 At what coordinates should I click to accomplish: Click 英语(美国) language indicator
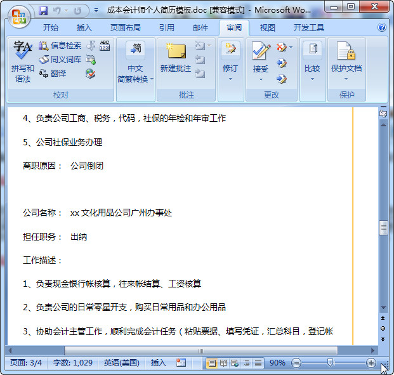click(x=122, y=363)
